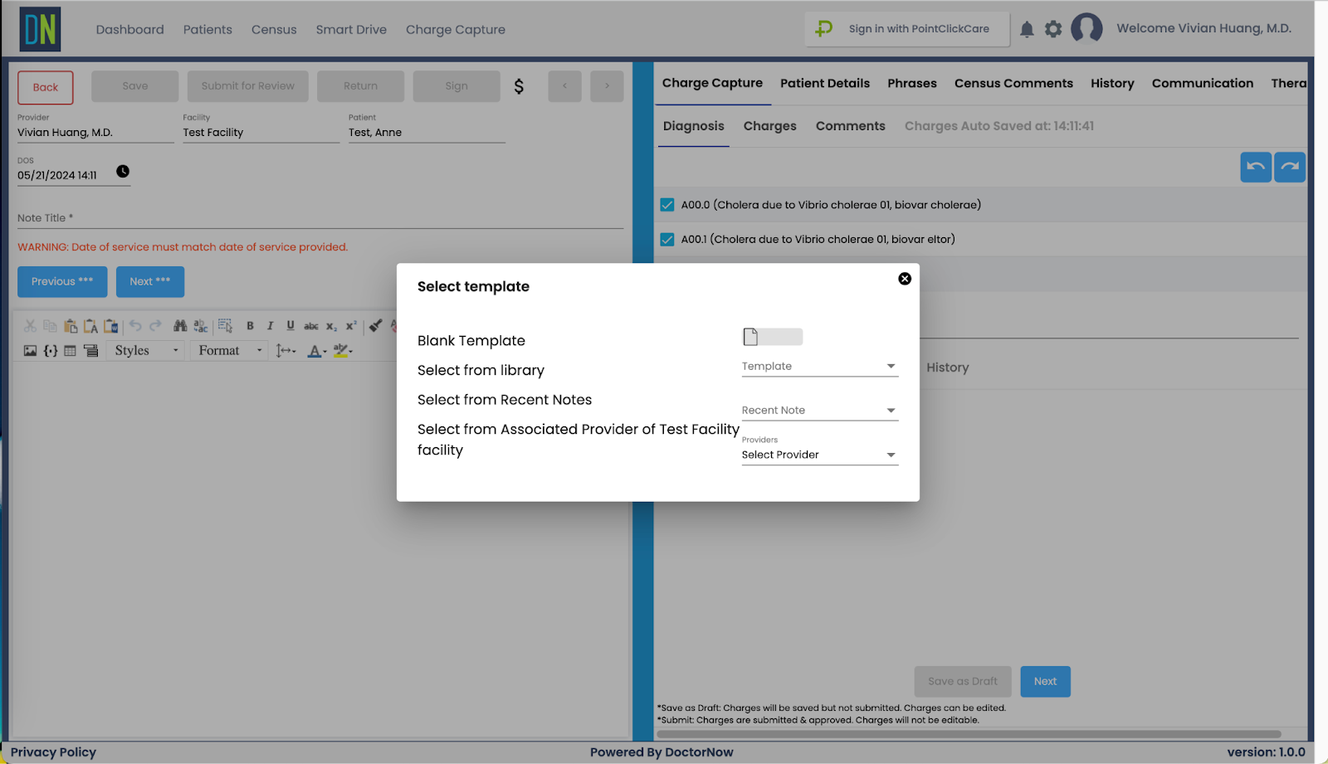Click the Find binoculars icon in editor
The height and width of the screenshot is (764, 1328).
pos(180,326)
